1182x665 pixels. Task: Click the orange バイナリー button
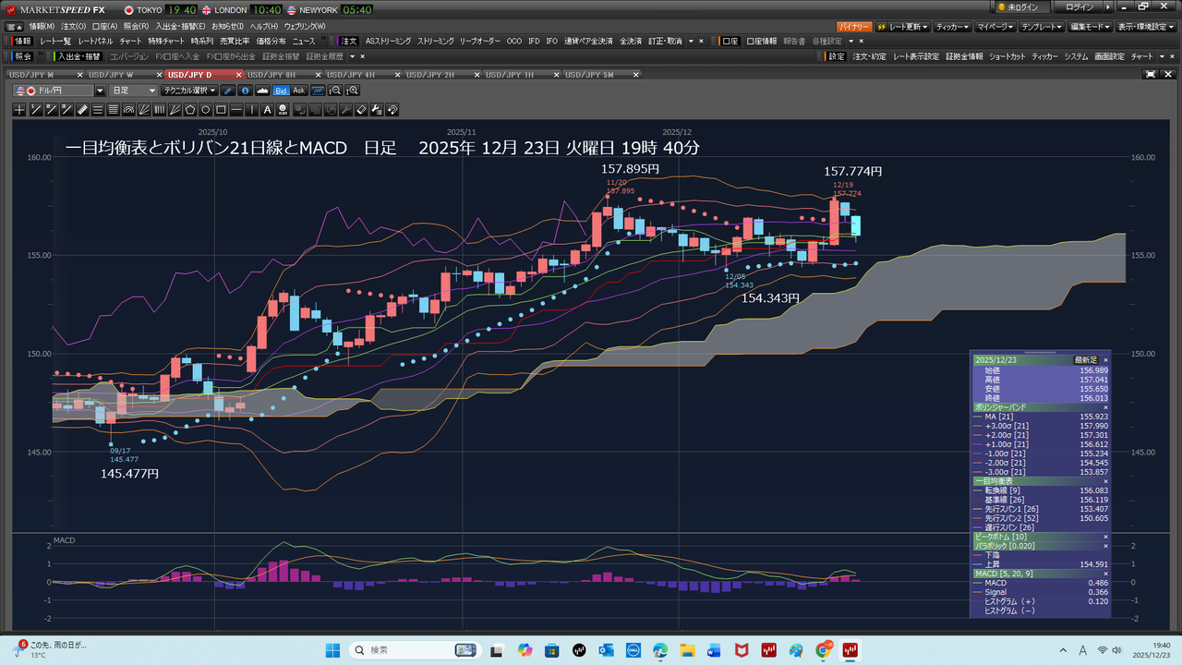coord(854,27)
